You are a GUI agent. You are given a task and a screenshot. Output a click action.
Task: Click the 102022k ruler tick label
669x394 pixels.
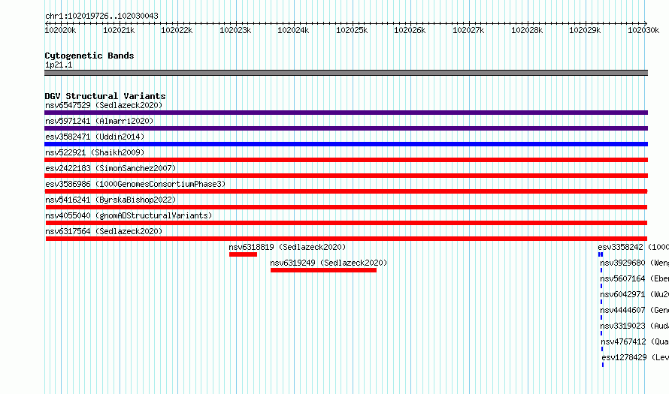coord(177,30)
